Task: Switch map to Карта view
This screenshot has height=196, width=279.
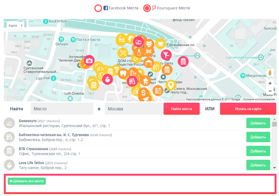Action: [x=13, y=26]
